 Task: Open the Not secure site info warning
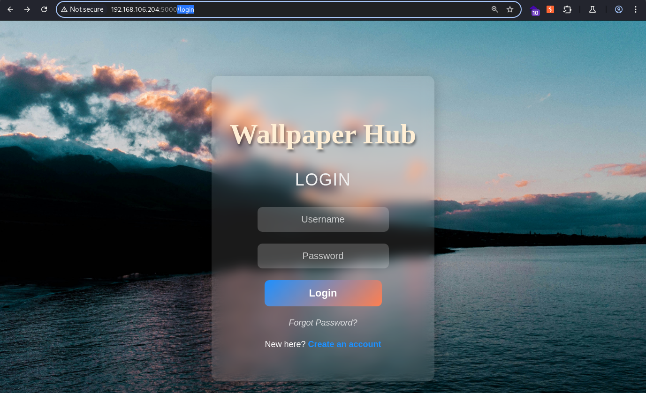83,9
